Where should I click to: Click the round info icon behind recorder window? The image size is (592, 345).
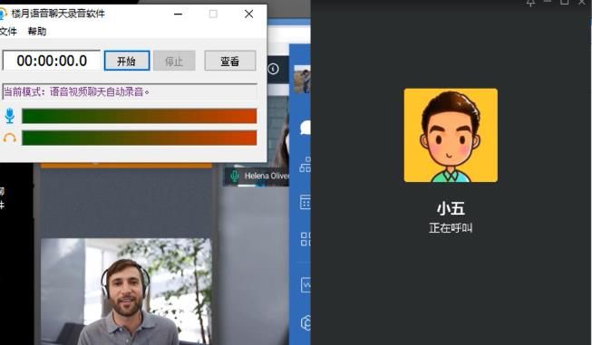274,69
